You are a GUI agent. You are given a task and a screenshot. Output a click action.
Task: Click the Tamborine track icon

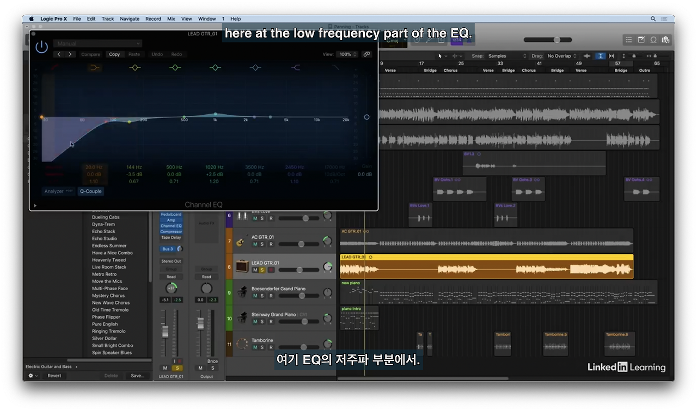point(242,344)
